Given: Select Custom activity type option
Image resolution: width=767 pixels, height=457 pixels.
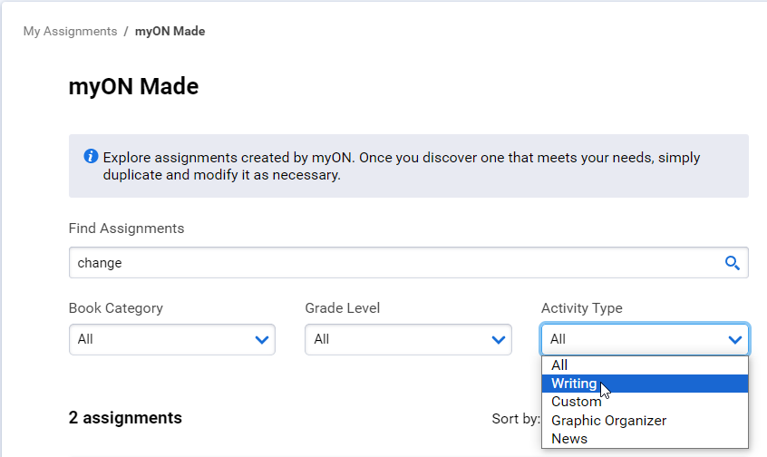Looking at the screenshot, I should 645,402.
